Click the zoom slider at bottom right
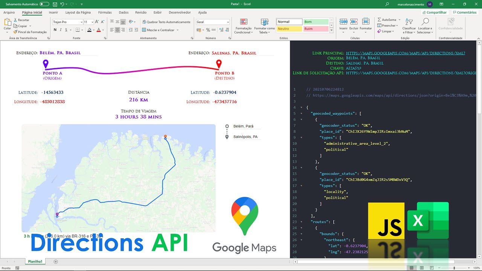482x271 pixels. click(454, 268)
